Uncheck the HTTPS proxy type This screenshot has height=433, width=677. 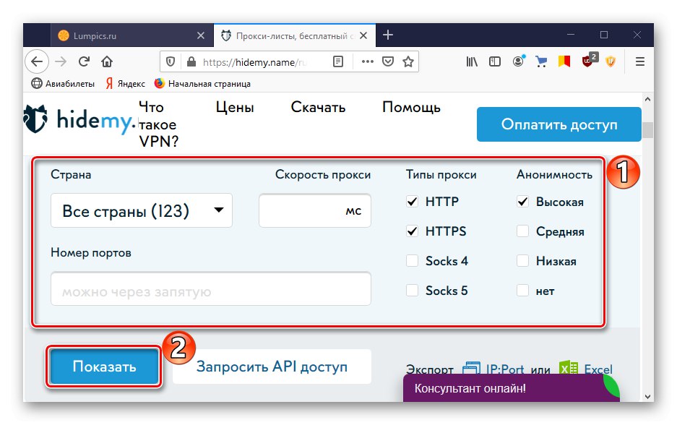point(413,231)
